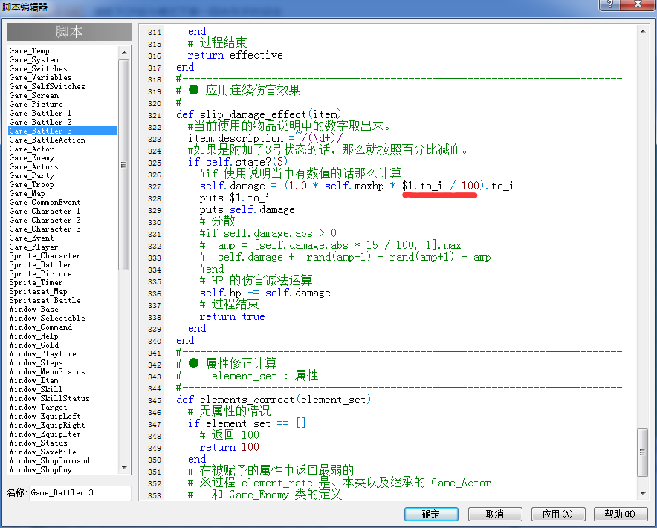Open Game_Map script
The image size is (657, 528).
coord(27,193)
